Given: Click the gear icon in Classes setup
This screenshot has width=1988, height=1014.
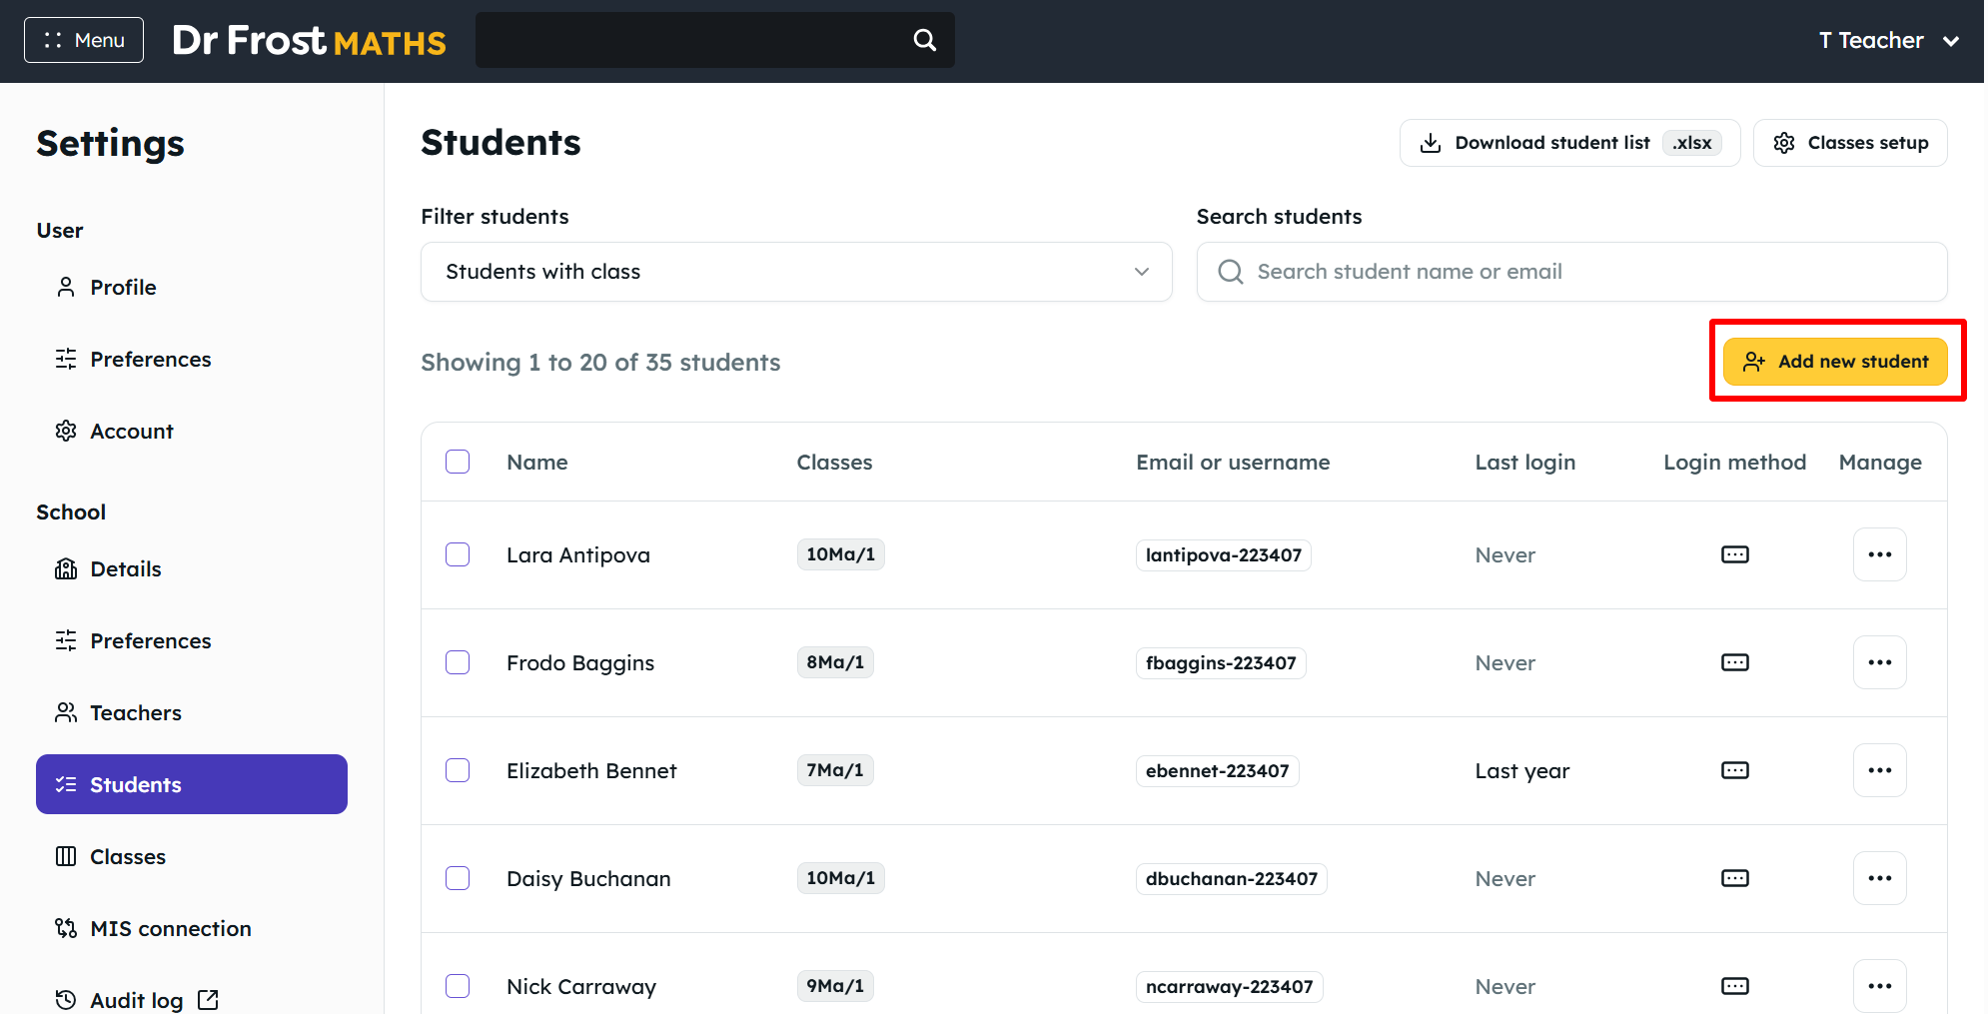Looking at the screenshot, I should [x=1784, y=143].
